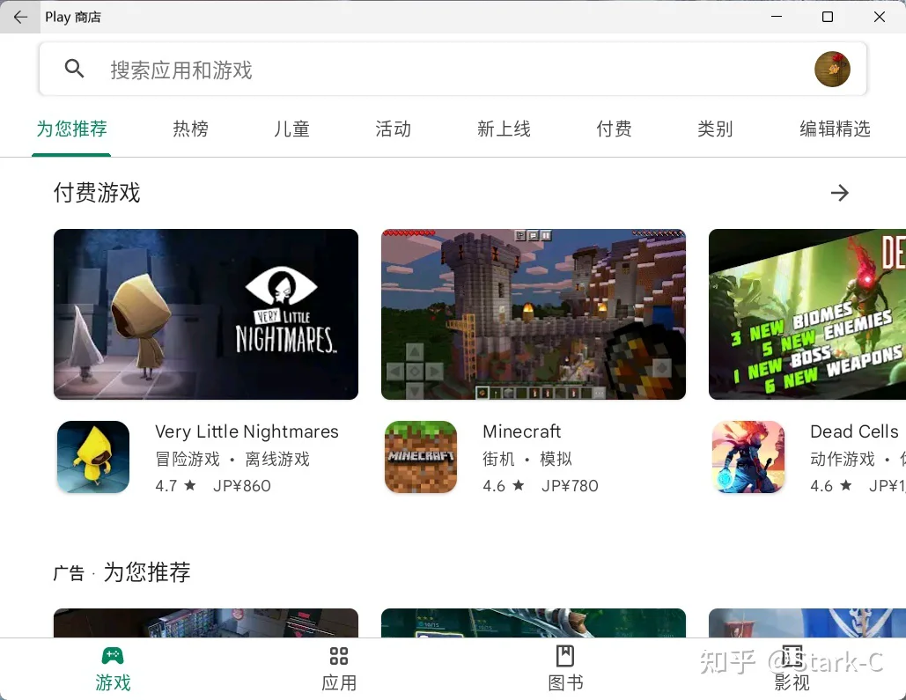Click the JP¥780 price text
Image resolution: width=906 pixels, height=700 pixels.
[570, 485]
